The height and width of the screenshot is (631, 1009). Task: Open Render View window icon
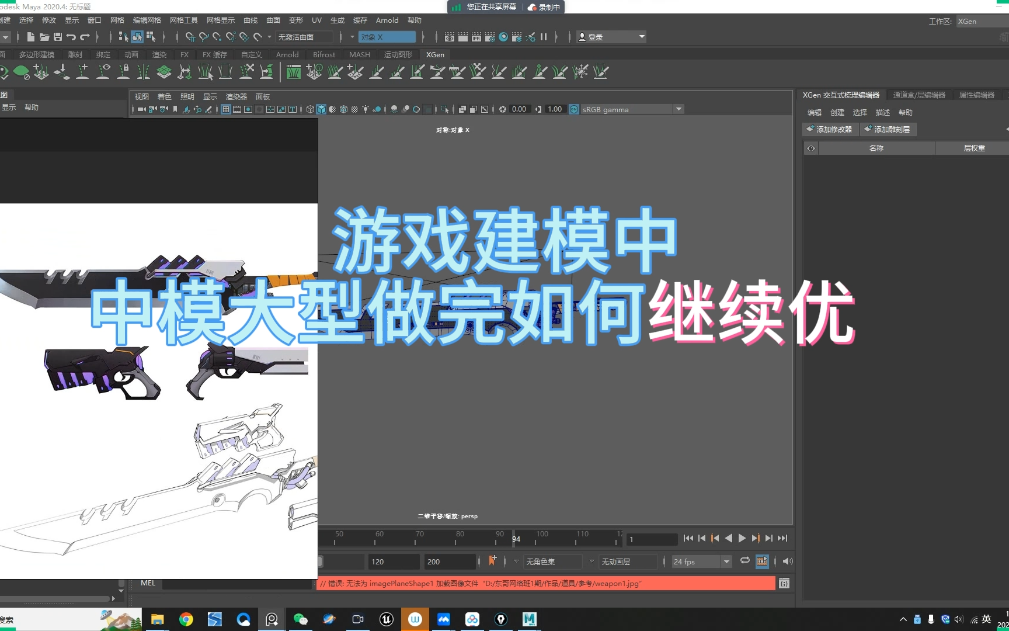(450, 37)
